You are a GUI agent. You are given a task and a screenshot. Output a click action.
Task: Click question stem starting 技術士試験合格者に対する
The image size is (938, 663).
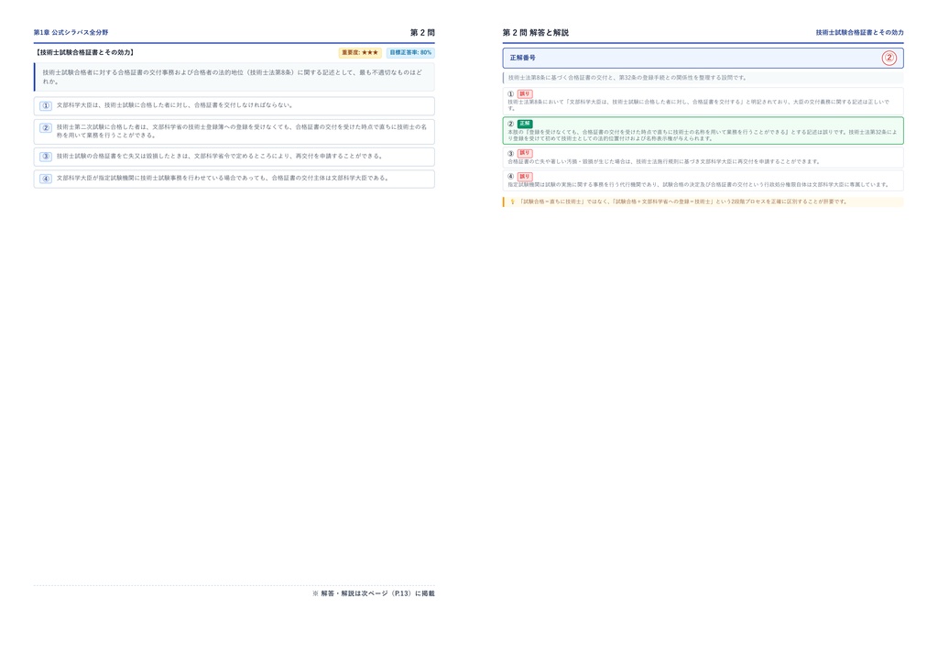coord(232,77)
